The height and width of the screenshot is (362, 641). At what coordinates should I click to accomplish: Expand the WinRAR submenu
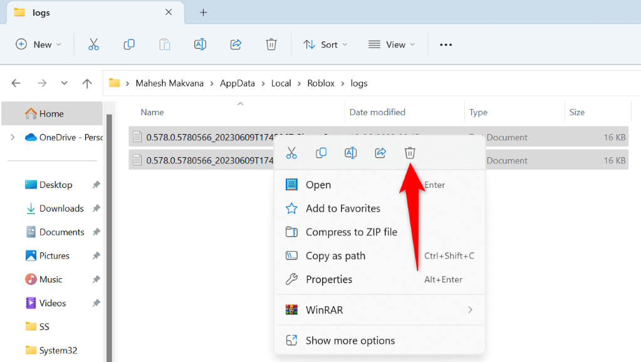[x=470, y=309]
